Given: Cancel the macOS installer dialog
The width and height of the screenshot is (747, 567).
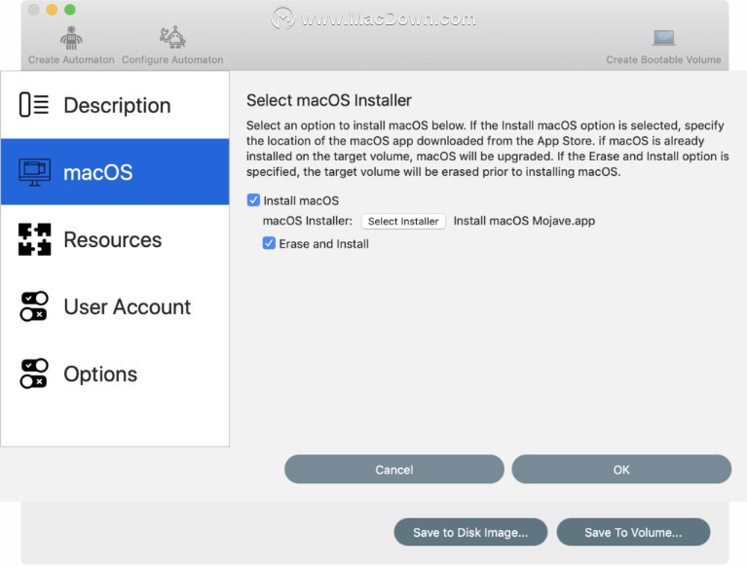Looking at the screenshot, I should pyautogui.click(x=394, y=470).
